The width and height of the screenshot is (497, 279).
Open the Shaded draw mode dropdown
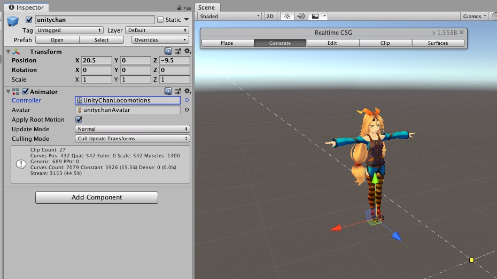coord(230,16)
